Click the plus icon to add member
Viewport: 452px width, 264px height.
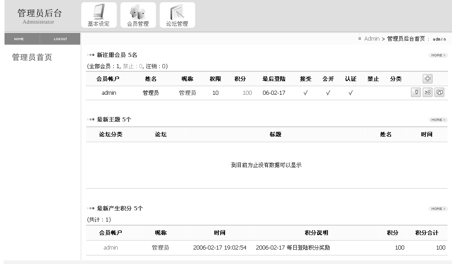pyautogui.click(x=427, y=79)
